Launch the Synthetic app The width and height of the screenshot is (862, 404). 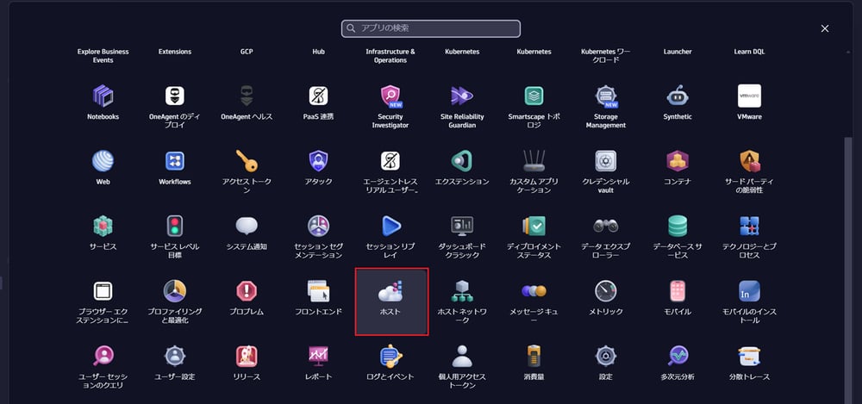point(678,104)
